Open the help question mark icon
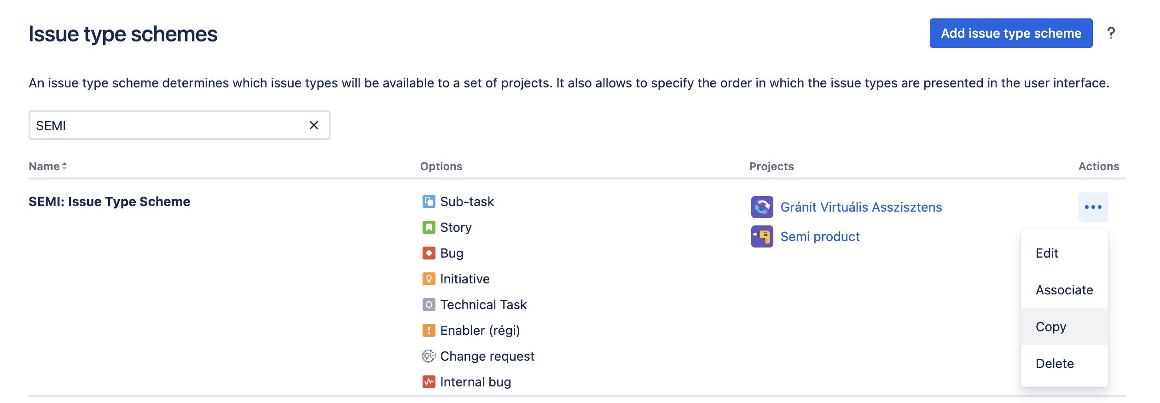This screenshot has height=403, width=1160. pos(1111,33)
